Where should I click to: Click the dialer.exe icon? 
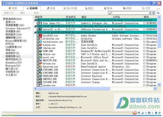point(41,54)
